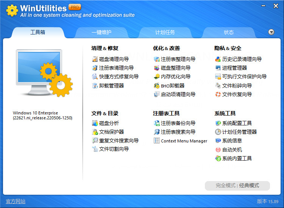
Task: Click the 系统信息 info icon
Action: tap(218, 141)
